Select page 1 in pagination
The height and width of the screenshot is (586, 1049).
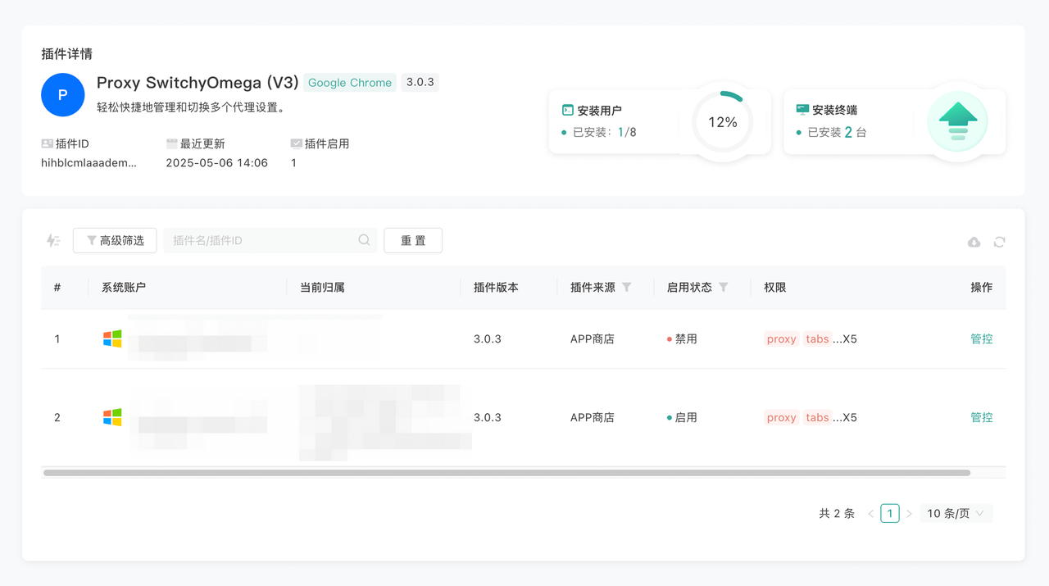click(889, 513)
